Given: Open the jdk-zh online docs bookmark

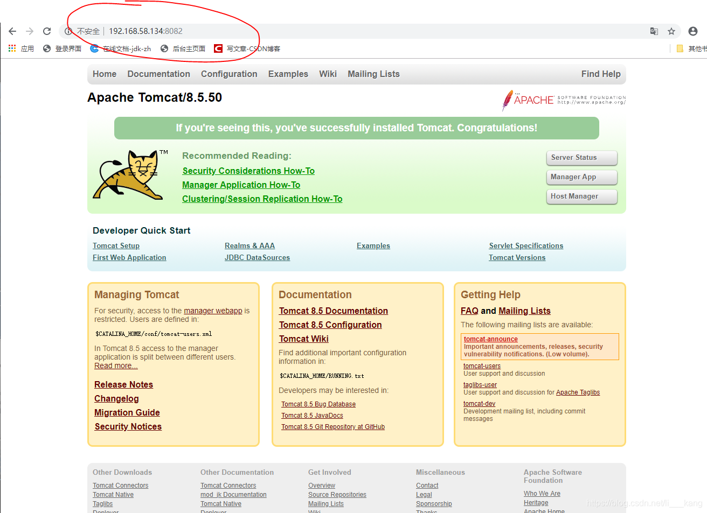Looking at the screenshot, I should [x=121, y=48].
